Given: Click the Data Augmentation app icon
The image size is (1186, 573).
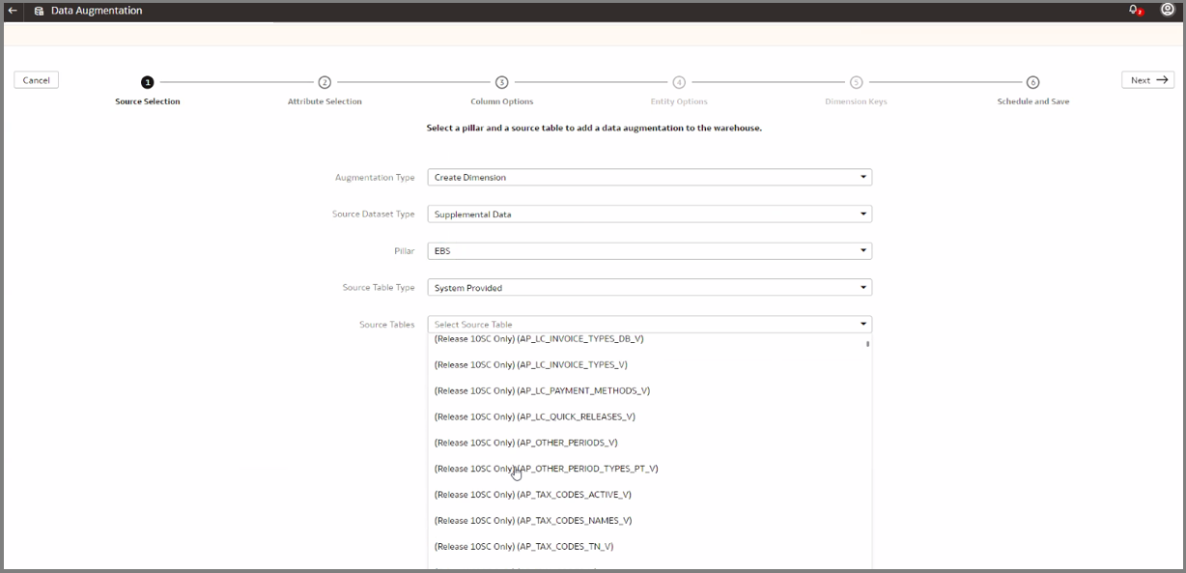Looking at the screenshot, I should point(39,11).
